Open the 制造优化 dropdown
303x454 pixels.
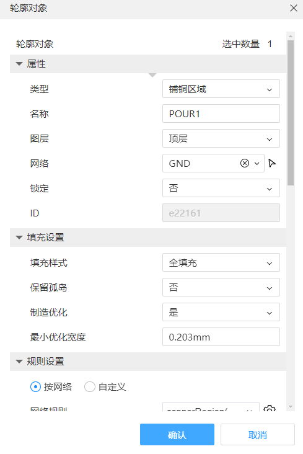click(x=221, y=312)
